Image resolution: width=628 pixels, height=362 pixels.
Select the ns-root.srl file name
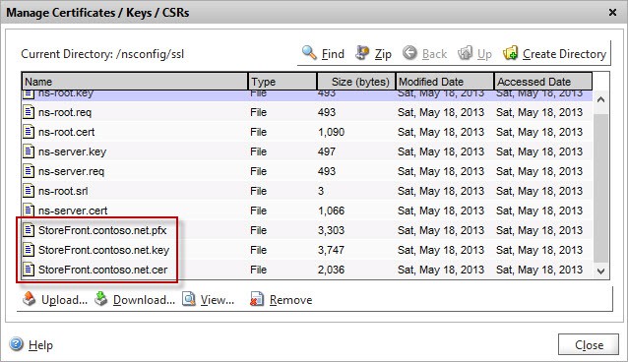point(63,191)
